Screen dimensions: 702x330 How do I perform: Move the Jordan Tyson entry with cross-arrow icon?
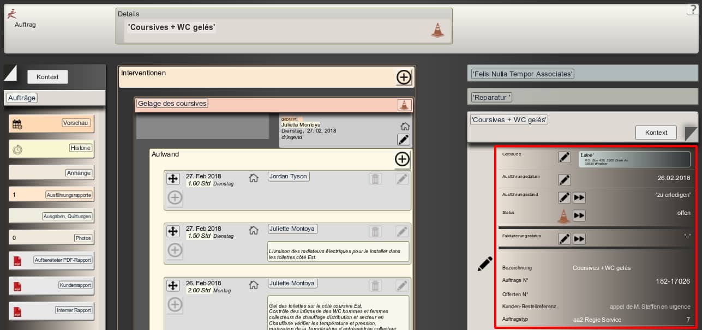point(173,178)
